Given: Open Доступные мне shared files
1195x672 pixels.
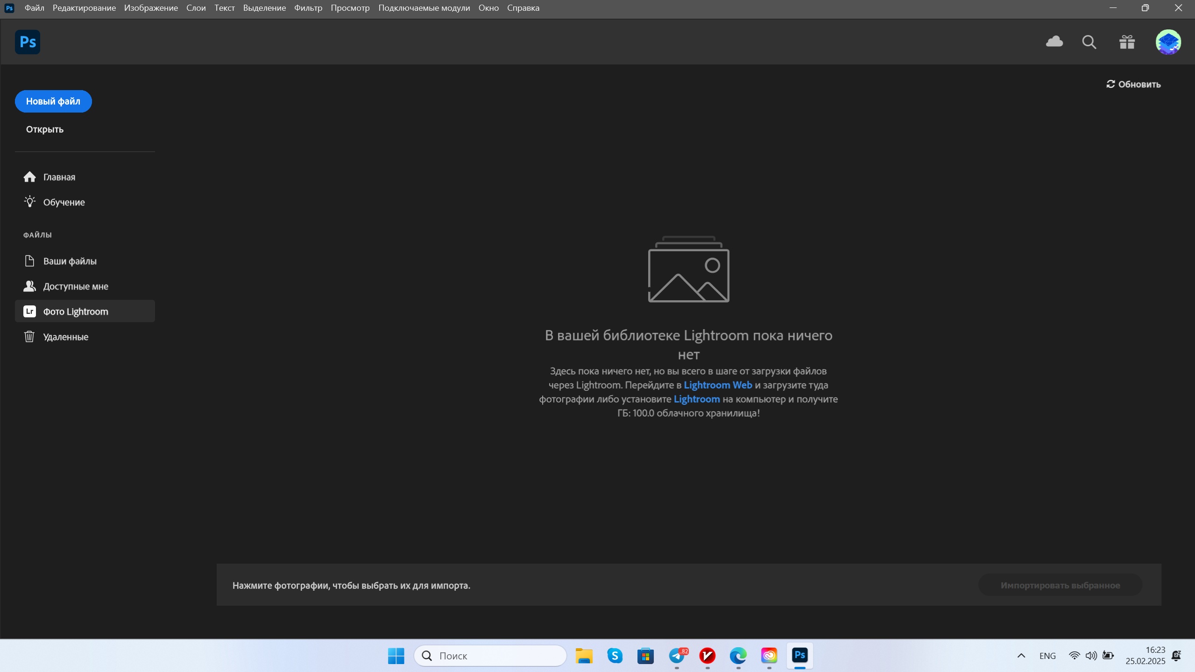Looking at the screenshot, I should pyautogui.click(x=85, y=286).
